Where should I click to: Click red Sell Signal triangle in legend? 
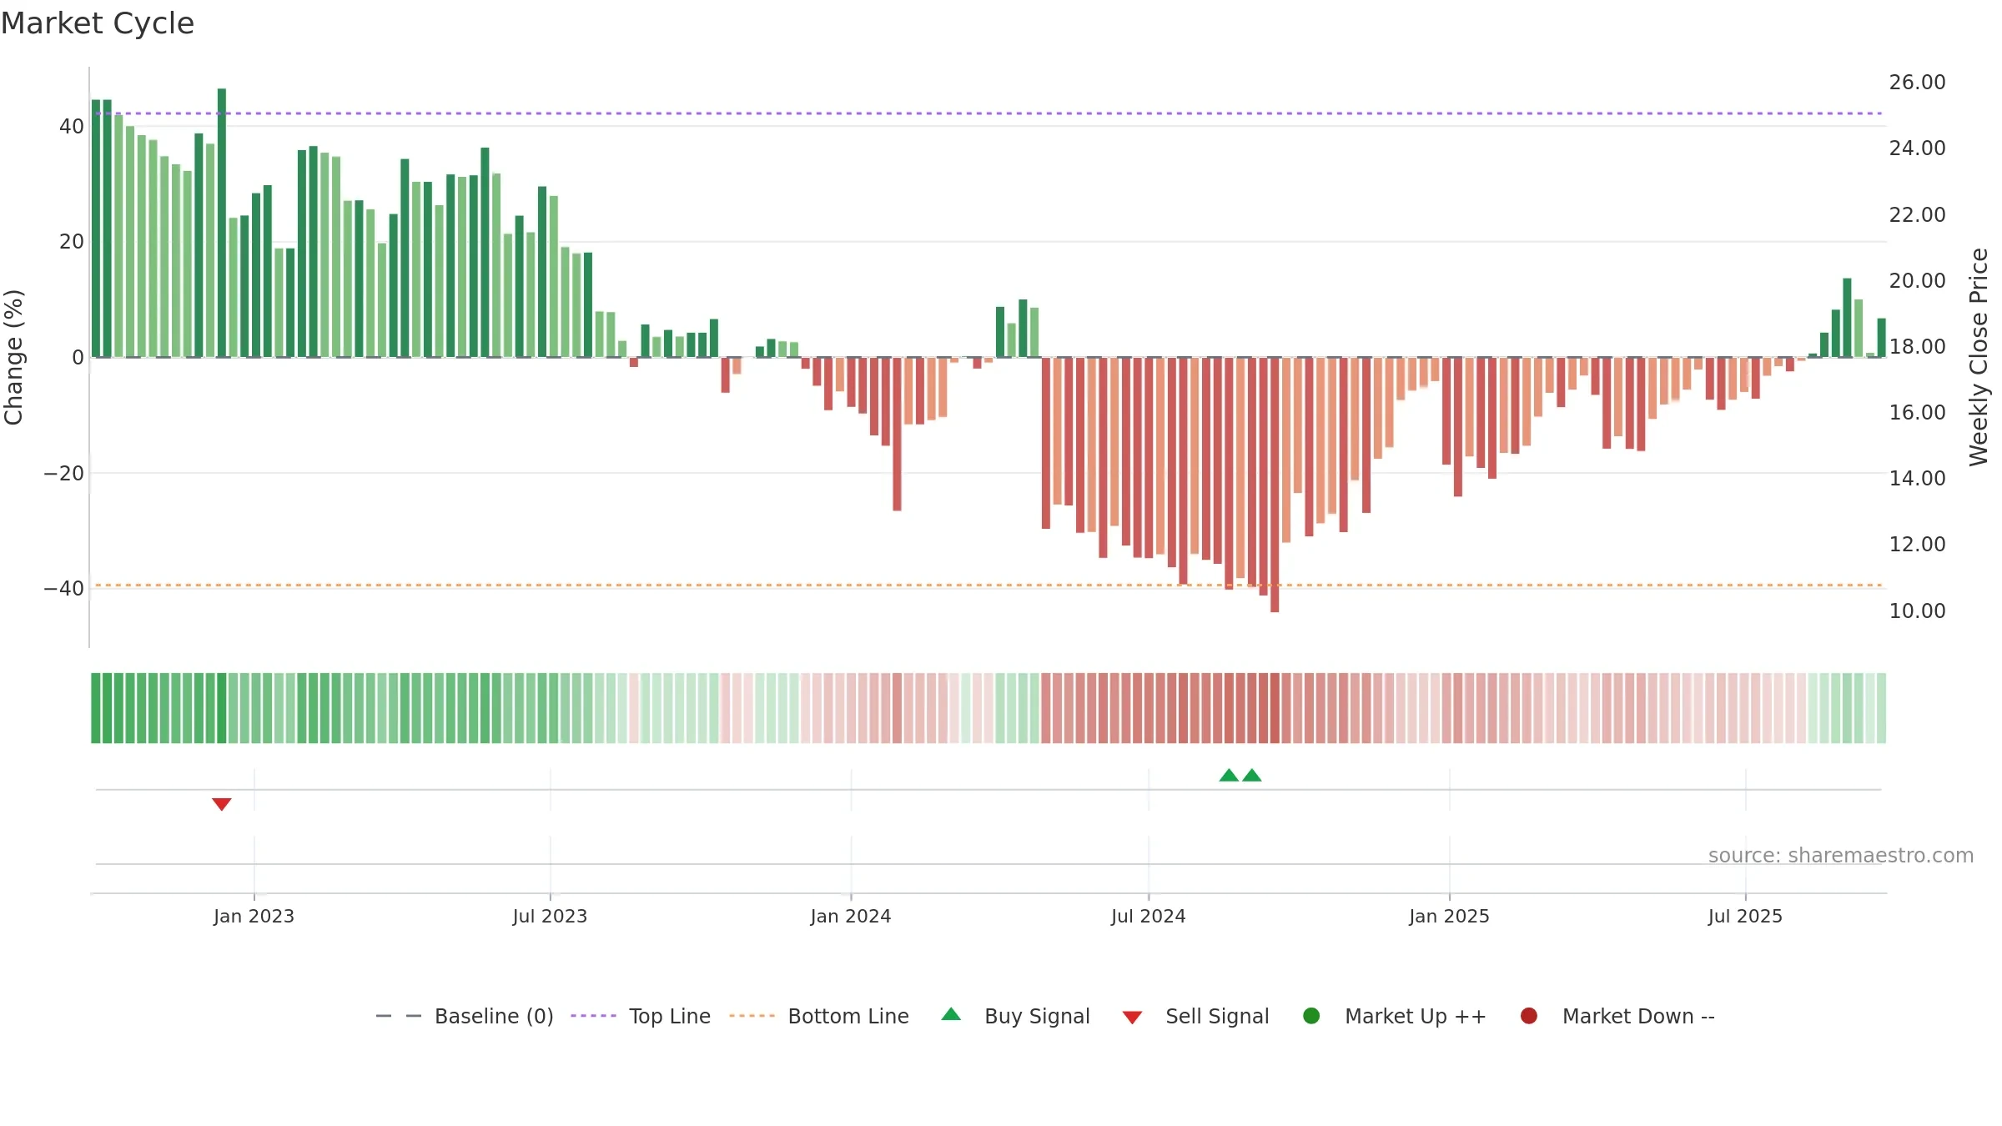[1132, 1018]
